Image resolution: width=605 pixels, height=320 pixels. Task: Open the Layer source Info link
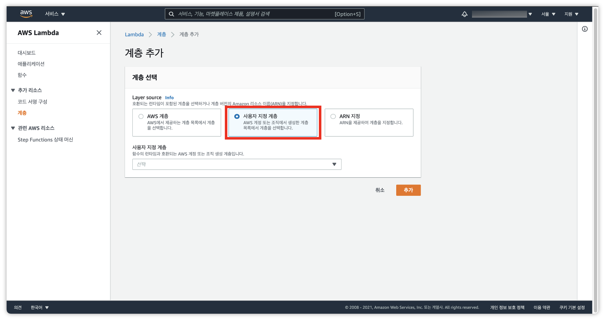point(169,98)
